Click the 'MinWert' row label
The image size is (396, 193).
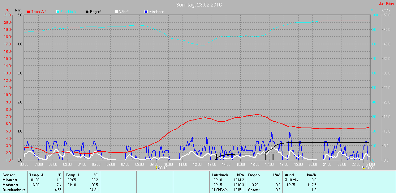tap(9, 180)
